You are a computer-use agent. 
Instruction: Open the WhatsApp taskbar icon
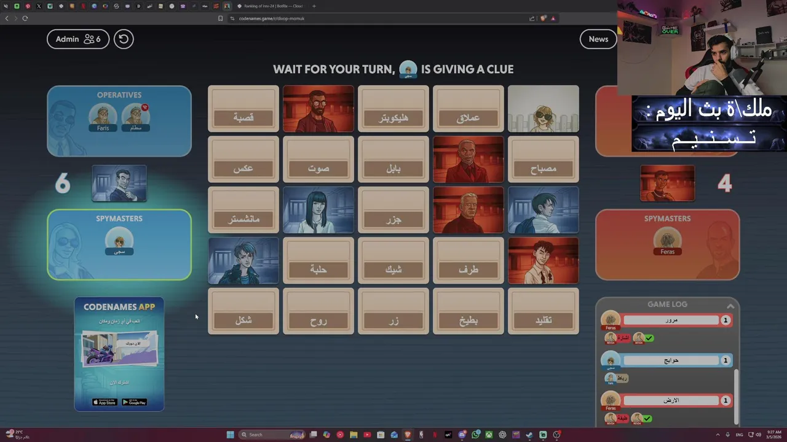pyautogui.click(x=475, y=435)
